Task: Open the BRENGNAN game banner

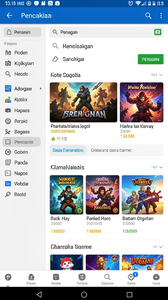Action: point(83,102)
